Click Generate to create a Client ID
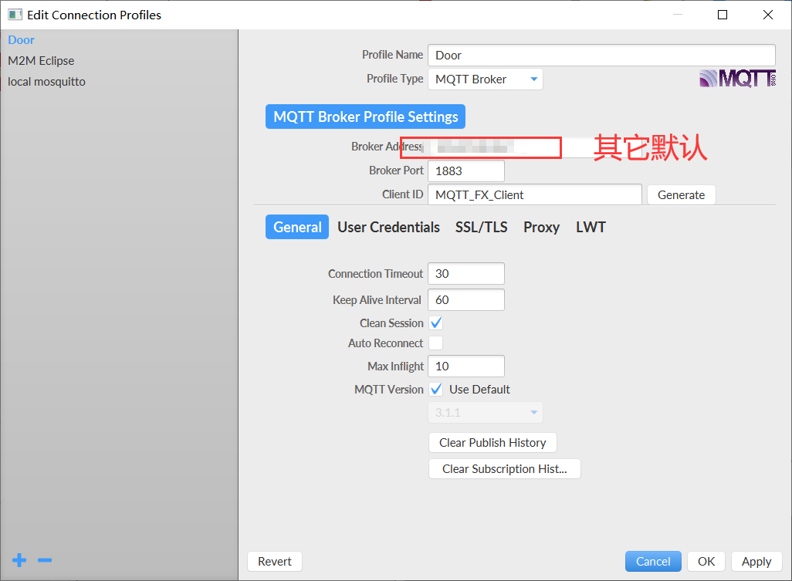 pyautogui.click(x=681, y=194)
